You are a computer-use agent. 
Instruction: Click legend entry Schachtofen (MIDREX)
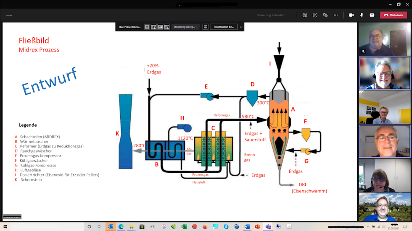tap(40, 137)
